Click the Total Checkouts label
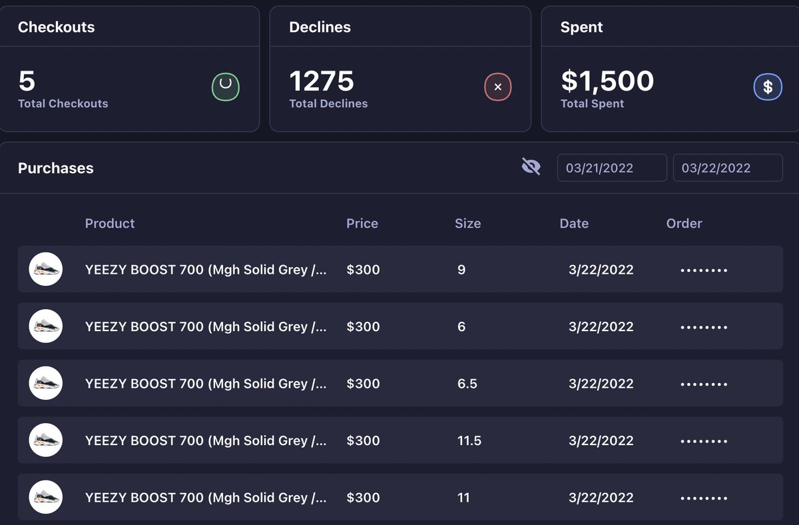This screenshot has width=799, height=525. pyautogui.click(x=63, y=104)
